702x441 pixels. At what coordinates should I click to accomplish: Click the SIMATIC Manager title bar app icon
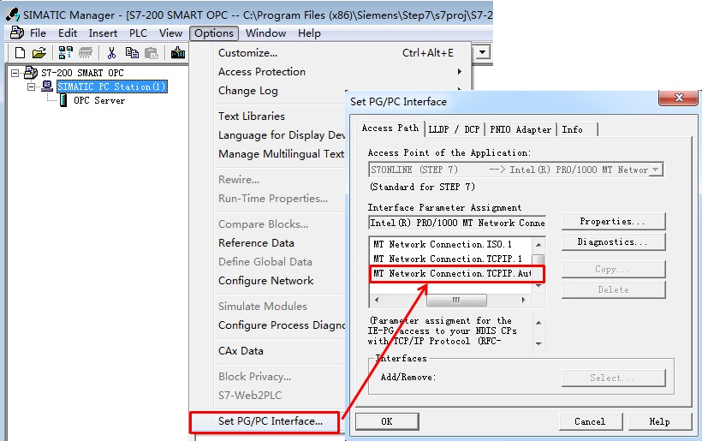pyautogui.click(x=13, y=15)
